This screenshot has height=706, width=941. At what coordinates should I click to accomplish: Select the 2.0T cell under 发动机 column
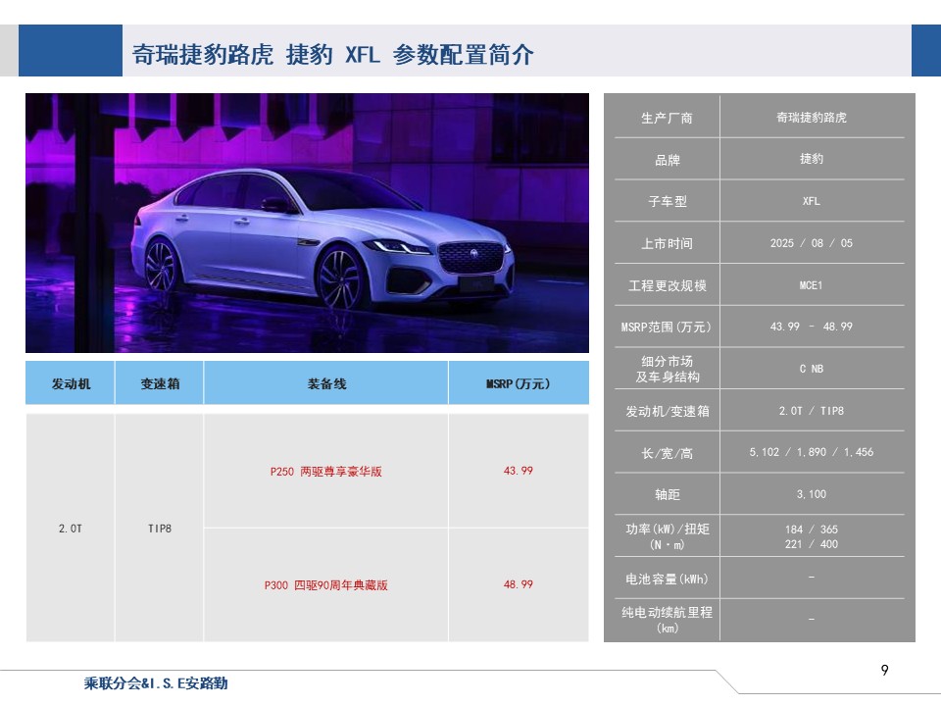71,529
